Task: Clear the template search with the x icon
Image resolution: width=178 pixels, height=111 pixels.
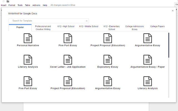Action: tap(86, 21)
